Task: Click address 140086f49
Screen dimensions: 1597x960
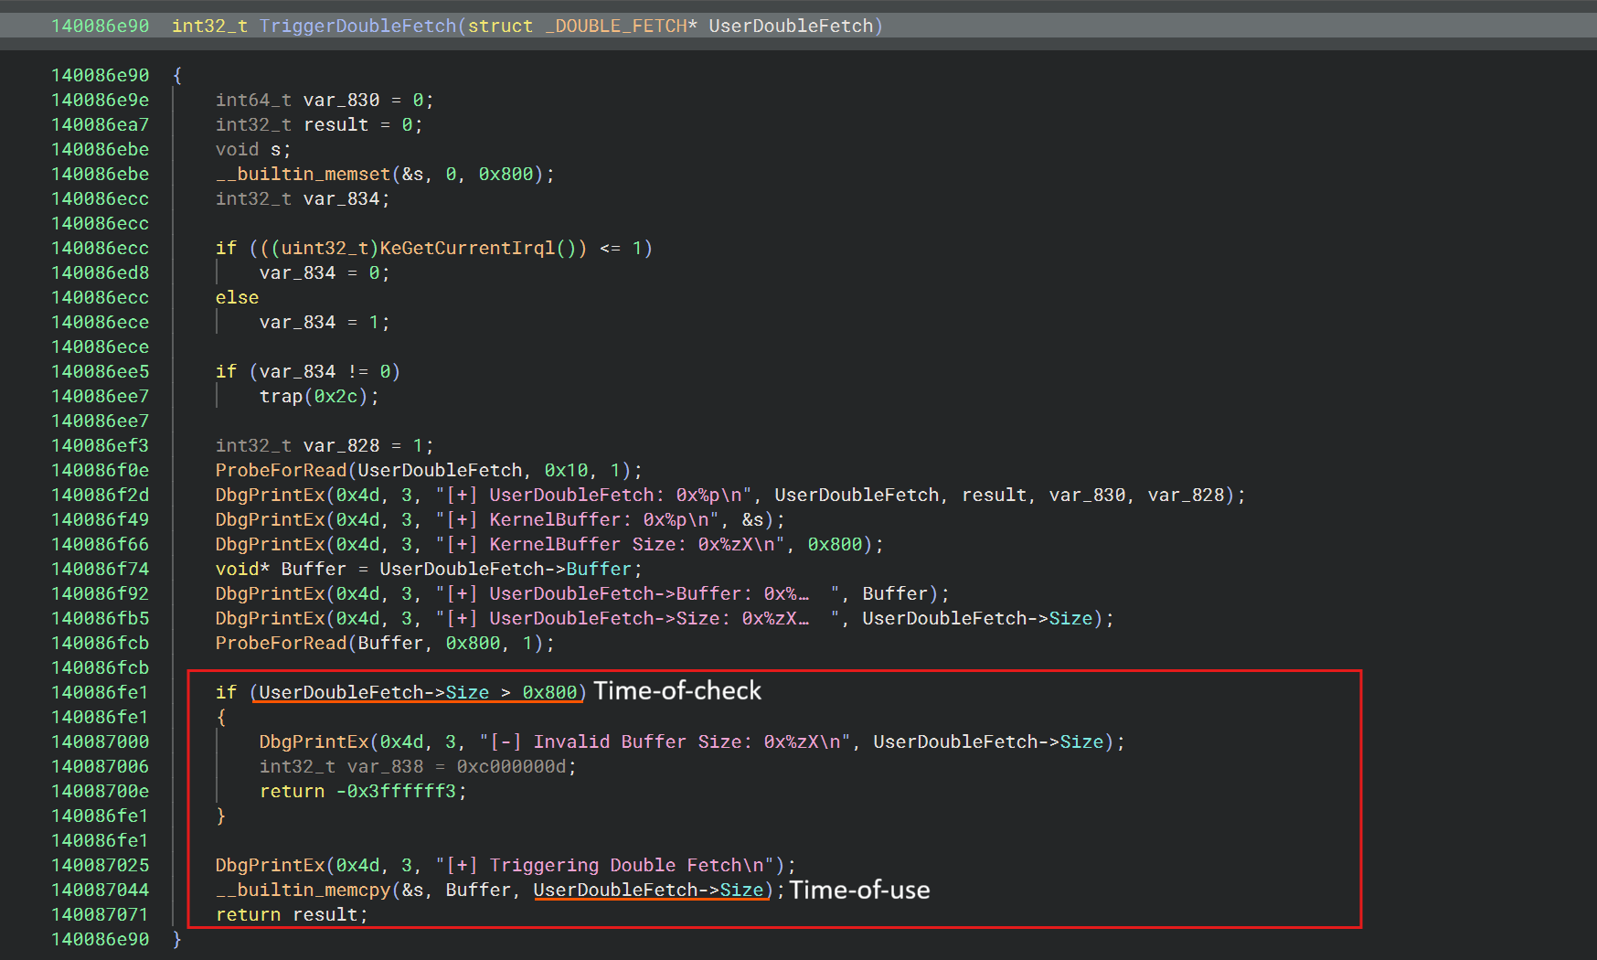Action: point(100,519)
